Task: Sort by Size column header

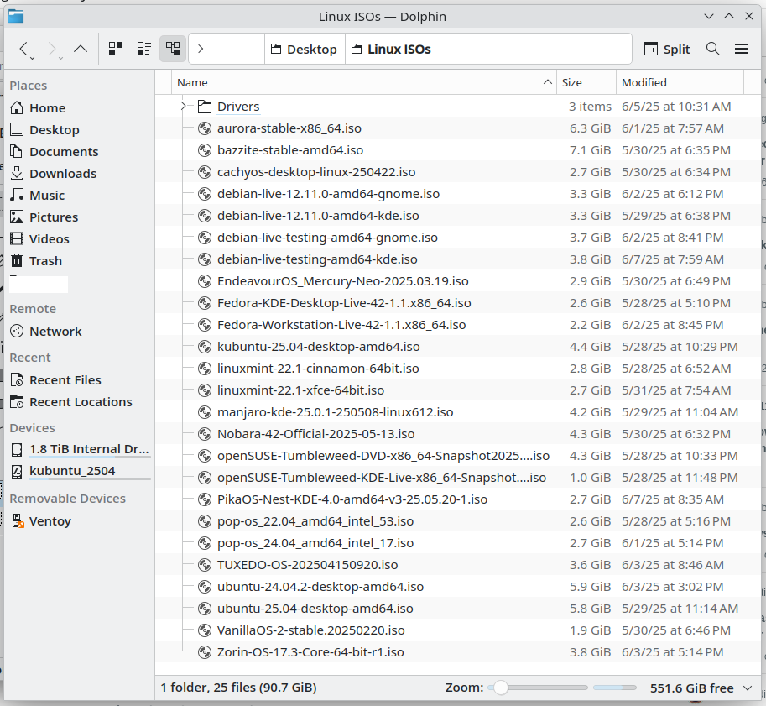Action: [586, 82]
